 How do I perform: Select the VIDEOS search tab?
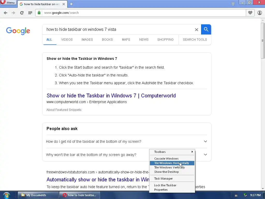click(x=67, y=40)
